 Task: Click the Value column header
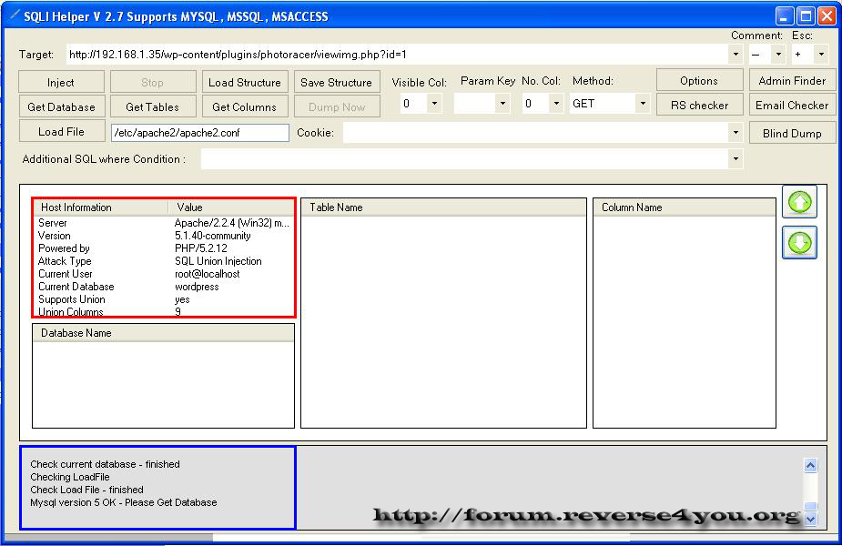click(x=231, y=207)
